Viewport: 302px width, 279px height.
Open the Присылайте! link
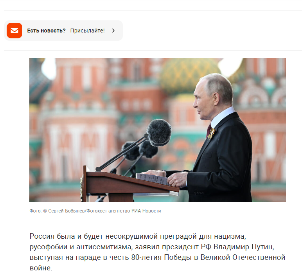pos(87,31)
